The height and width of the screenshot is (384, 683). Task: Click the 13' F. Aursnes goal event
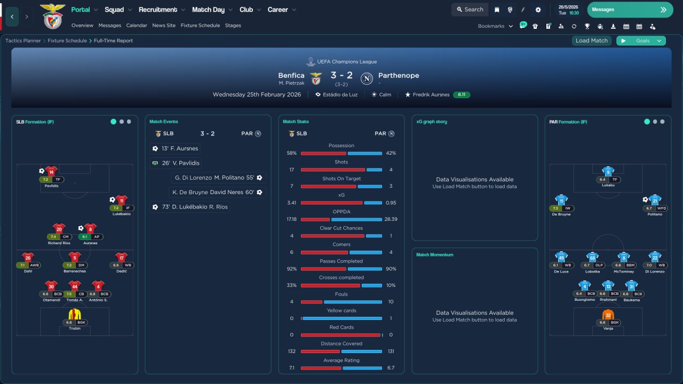[x=176, y=148]
